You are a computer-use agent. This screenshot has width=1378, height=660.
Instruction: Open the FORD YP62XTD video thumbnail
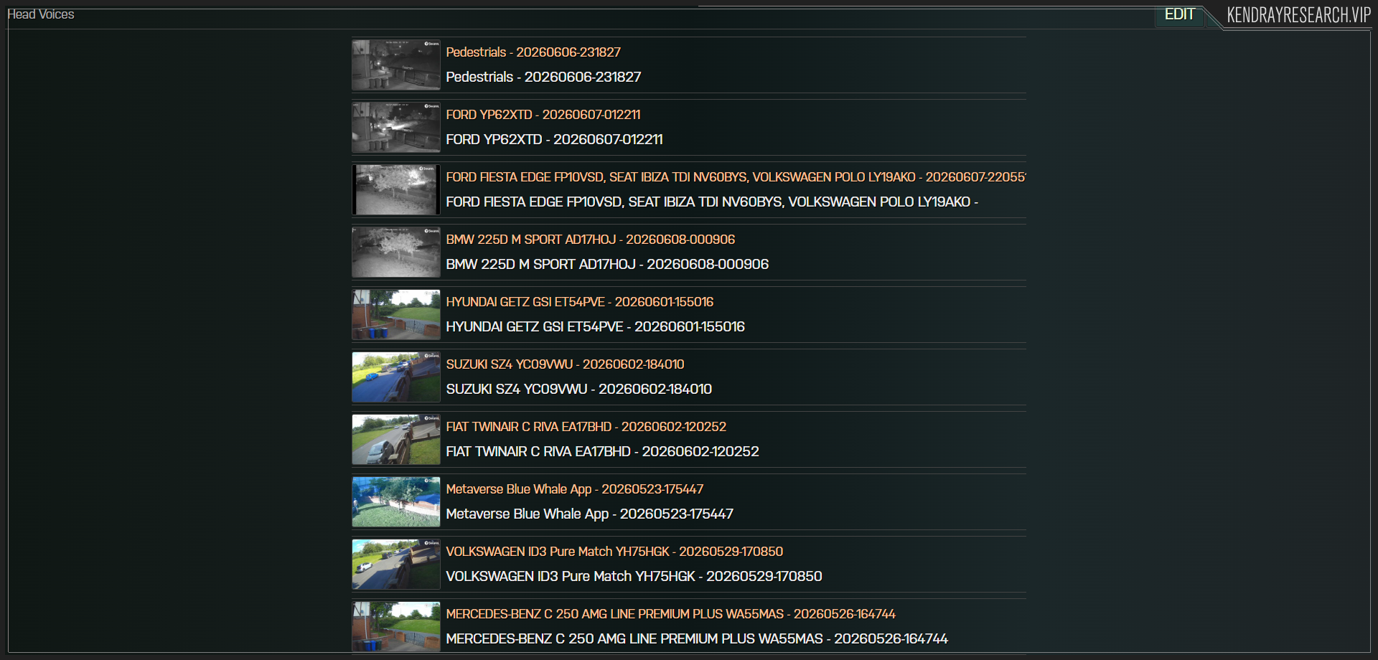tap(396, 127)
